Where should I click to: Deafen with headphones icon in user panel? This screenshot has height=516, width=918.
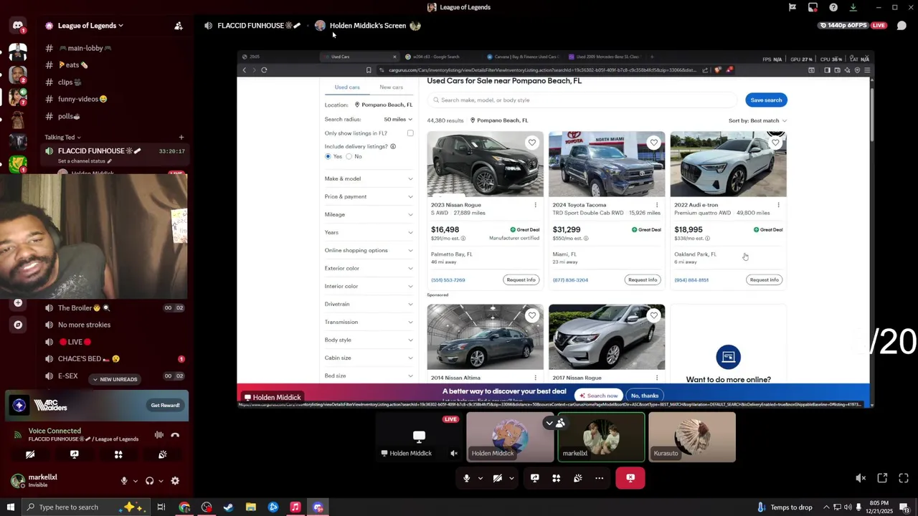pyautogui.click(x=149, y=481)
